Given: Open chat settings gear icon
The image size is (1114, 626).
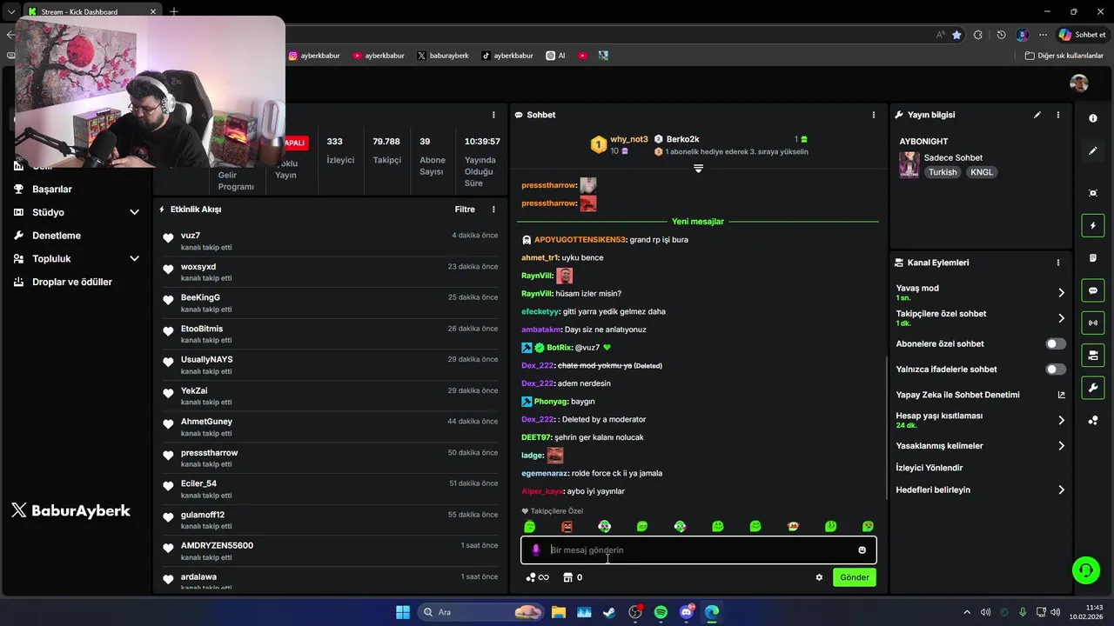Looking at the screenshot, I should tap(819, 577).
